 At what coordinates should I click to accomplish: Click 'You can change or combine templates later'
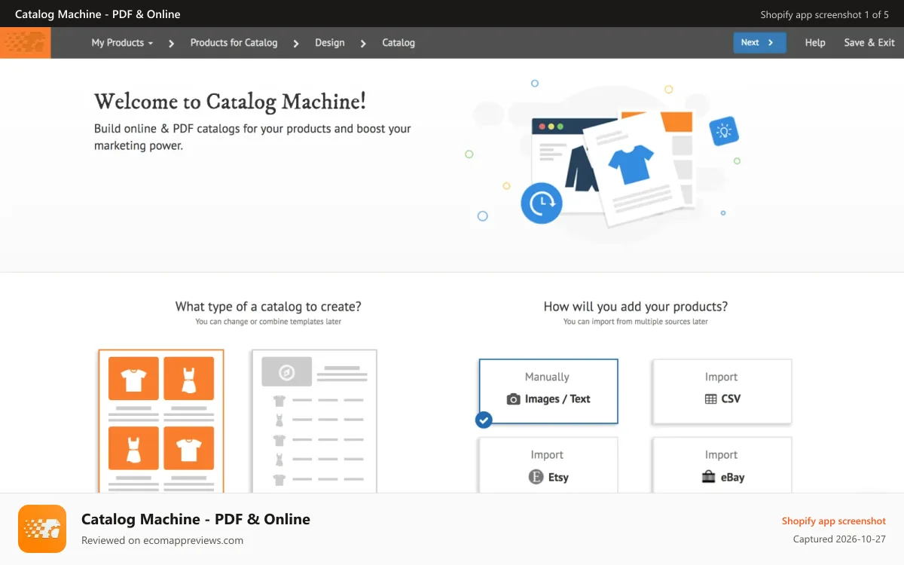tap(268, 322)
